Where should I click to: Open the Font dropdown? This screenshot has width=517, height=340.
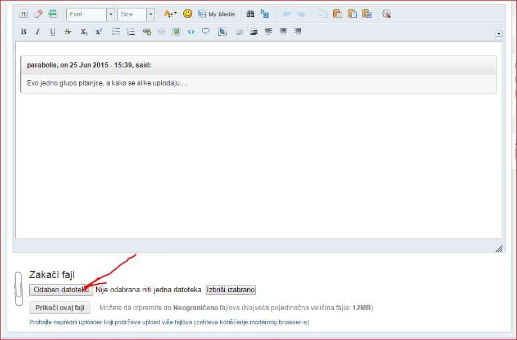(90, 14)
